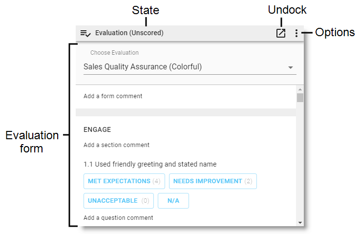Click the scrollbar up arrow
359x234 pixels.
pos(300,89)
